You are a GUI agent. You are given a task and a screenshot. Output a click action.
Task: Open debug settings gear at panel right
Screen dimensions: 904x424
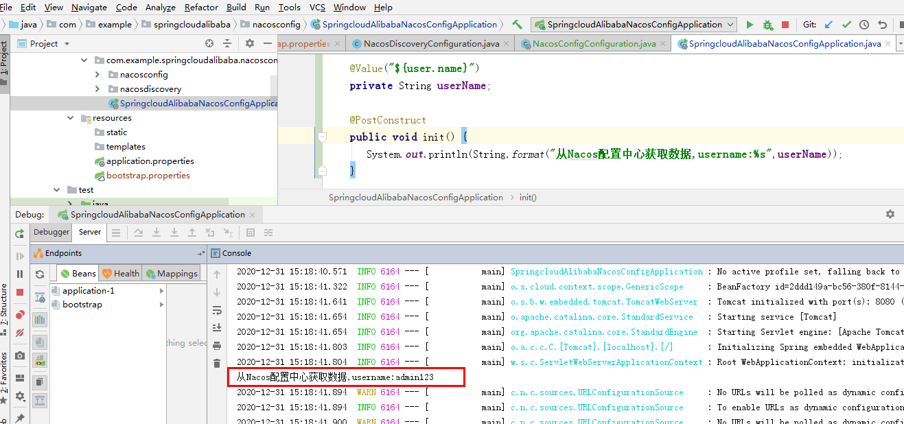(x=890, y=214)
